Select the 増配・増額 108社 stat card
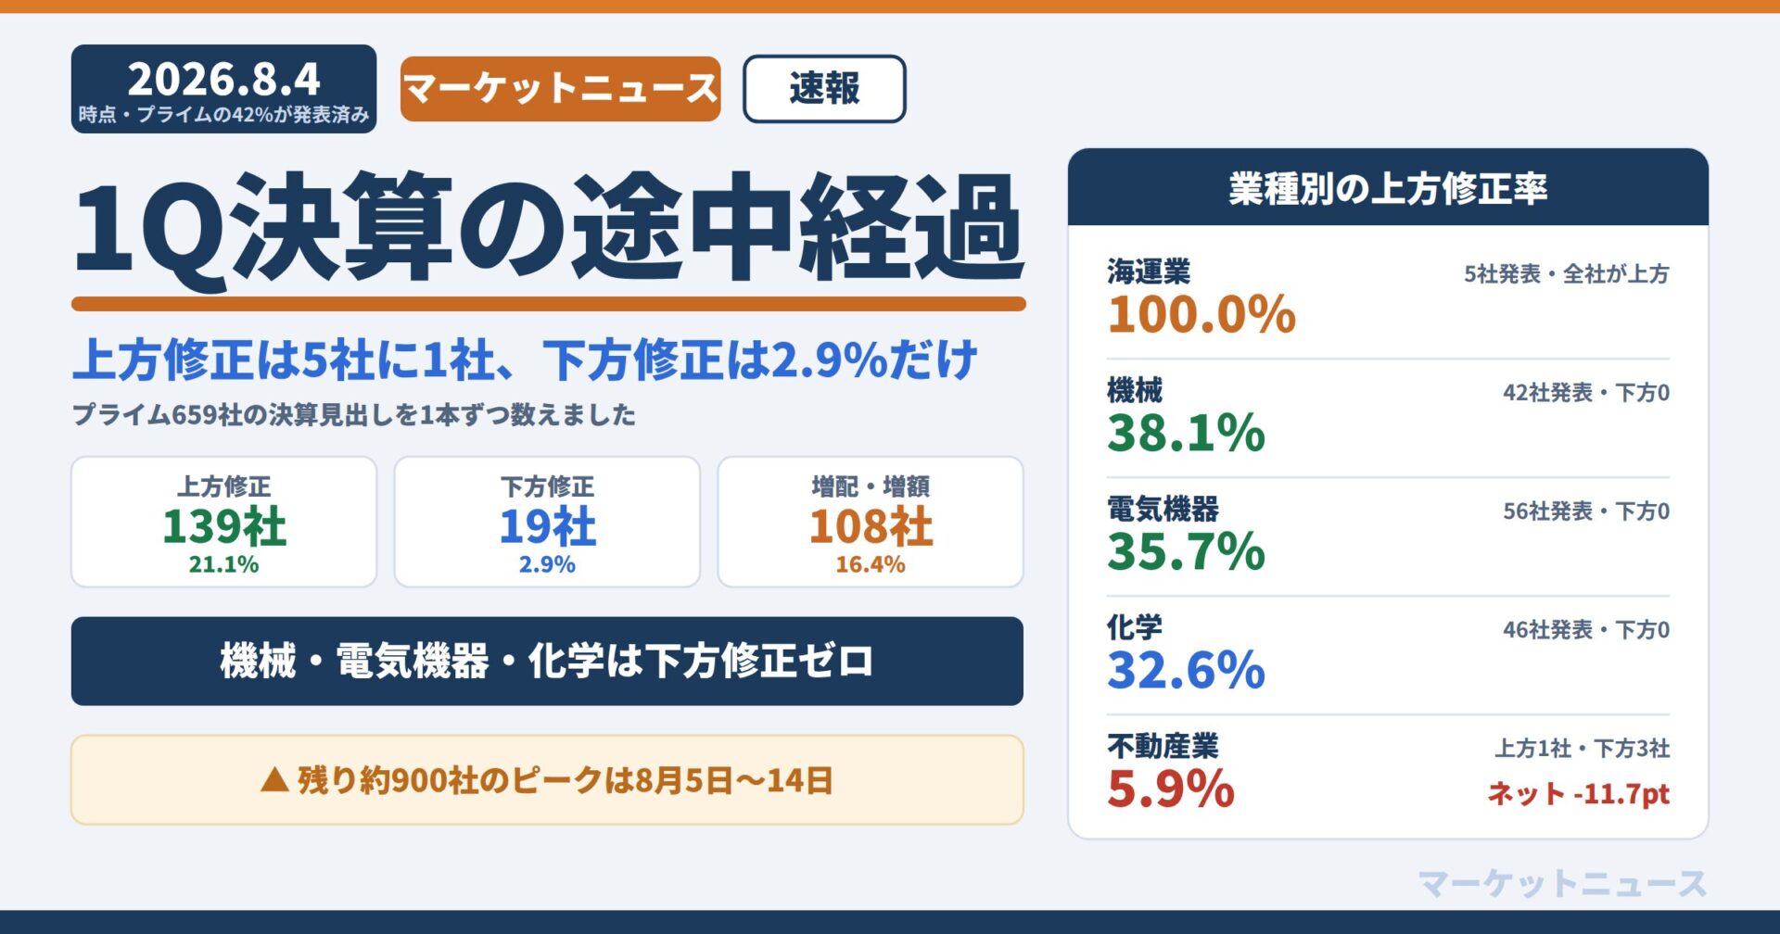The width and height of the screenshot is (1780, 934). 871,522
